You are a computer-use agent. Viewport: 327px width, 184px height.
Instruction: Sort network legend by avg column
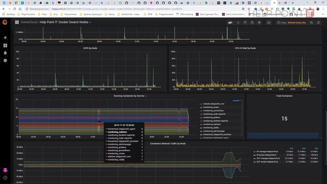(316, 148)
